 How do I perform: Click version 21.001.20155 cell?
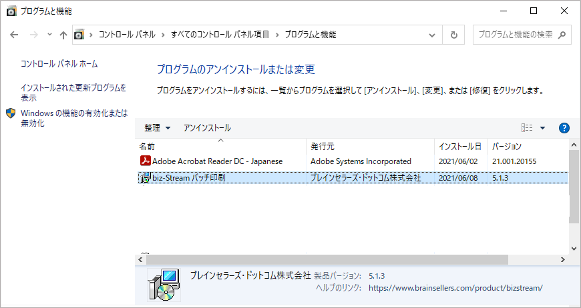pyautogui.click(x=514, y=161)
